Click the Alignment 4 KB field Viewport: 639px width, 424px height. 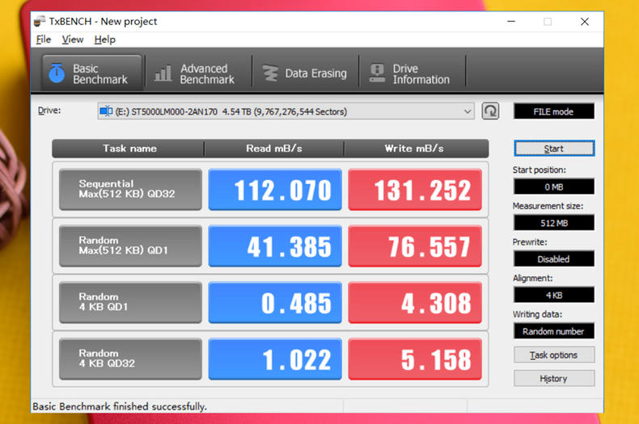click(x=553, y=295)
